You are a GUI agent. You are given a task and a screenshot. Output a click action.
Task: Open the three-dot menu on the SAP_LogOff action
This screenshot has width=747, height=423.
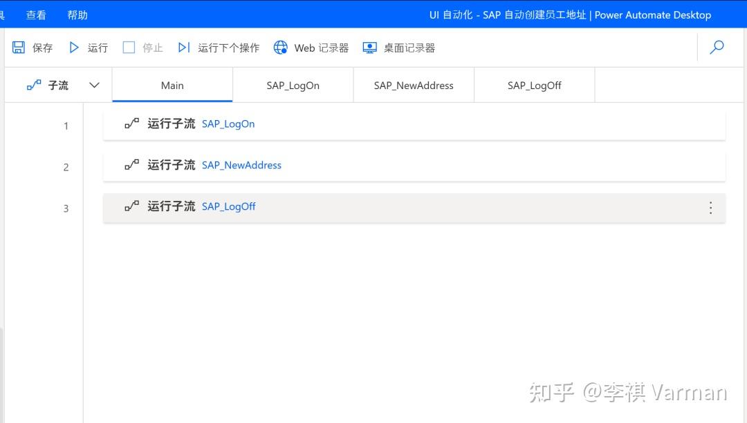710,208
